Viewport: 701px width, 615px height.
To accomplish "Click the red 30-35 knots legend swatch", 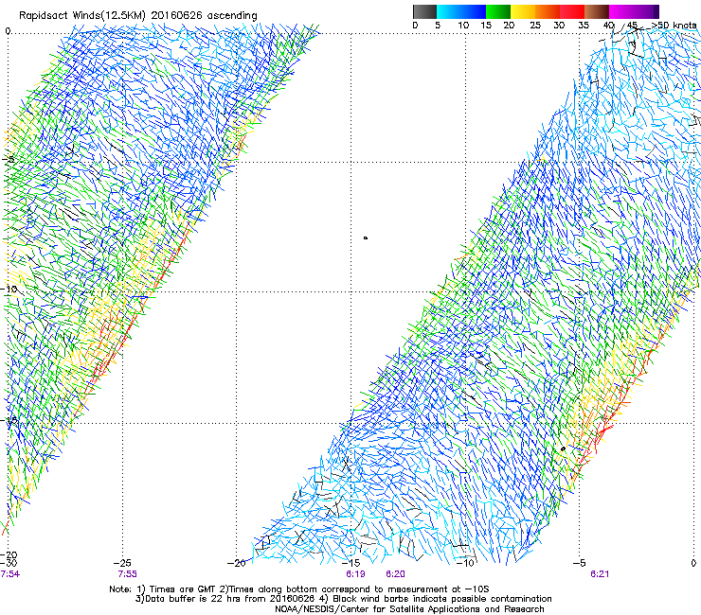I will (572, 11).
